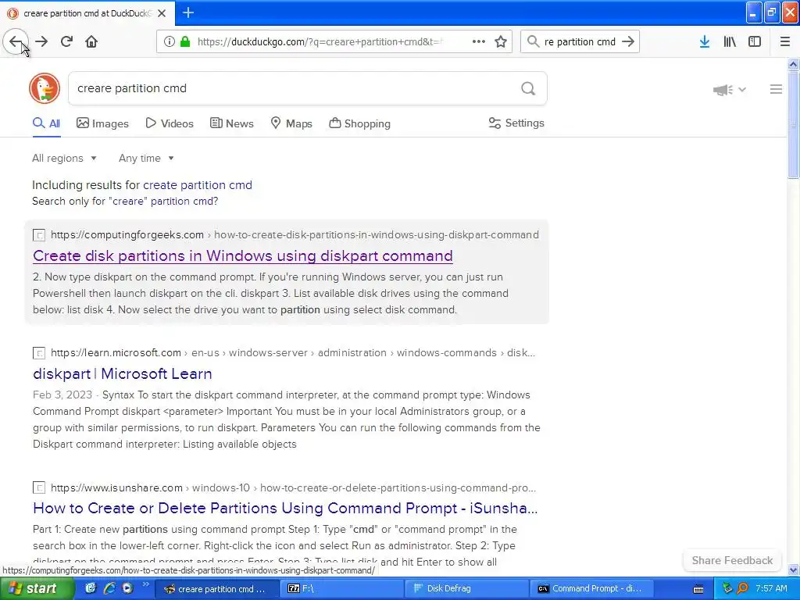Click the orange magnifier tray icon
Screen dimensions: 800x600
pos(743,588)
